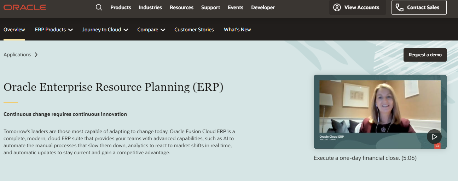This screenshot has width=458, height=181.
Task: Select the Overview tab
Action: click(14, 30)
